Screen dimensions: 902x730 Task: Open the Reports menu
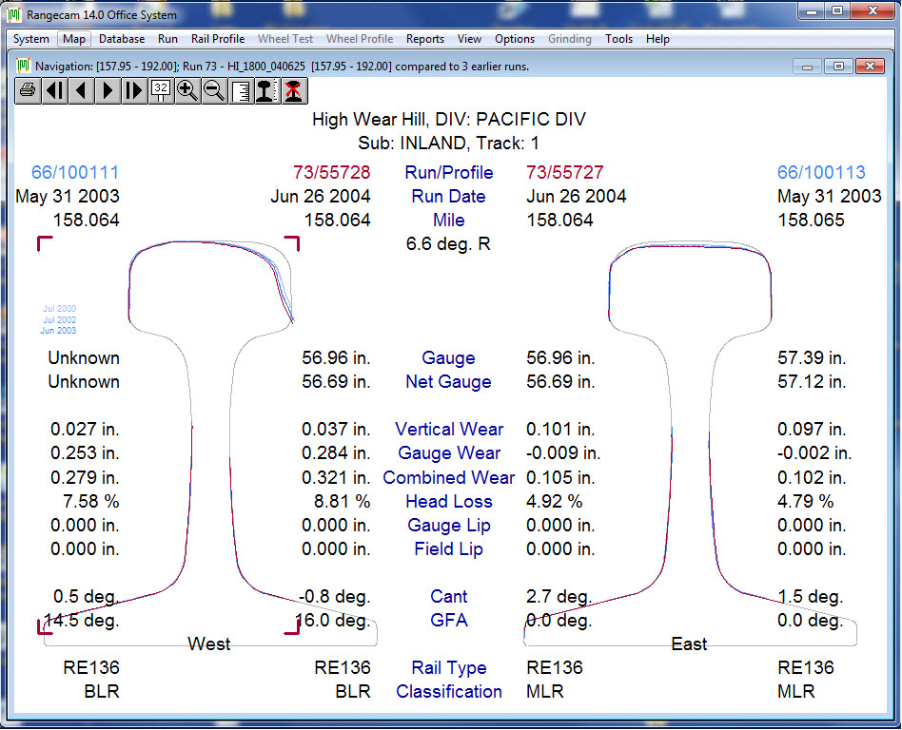[424, 39]
